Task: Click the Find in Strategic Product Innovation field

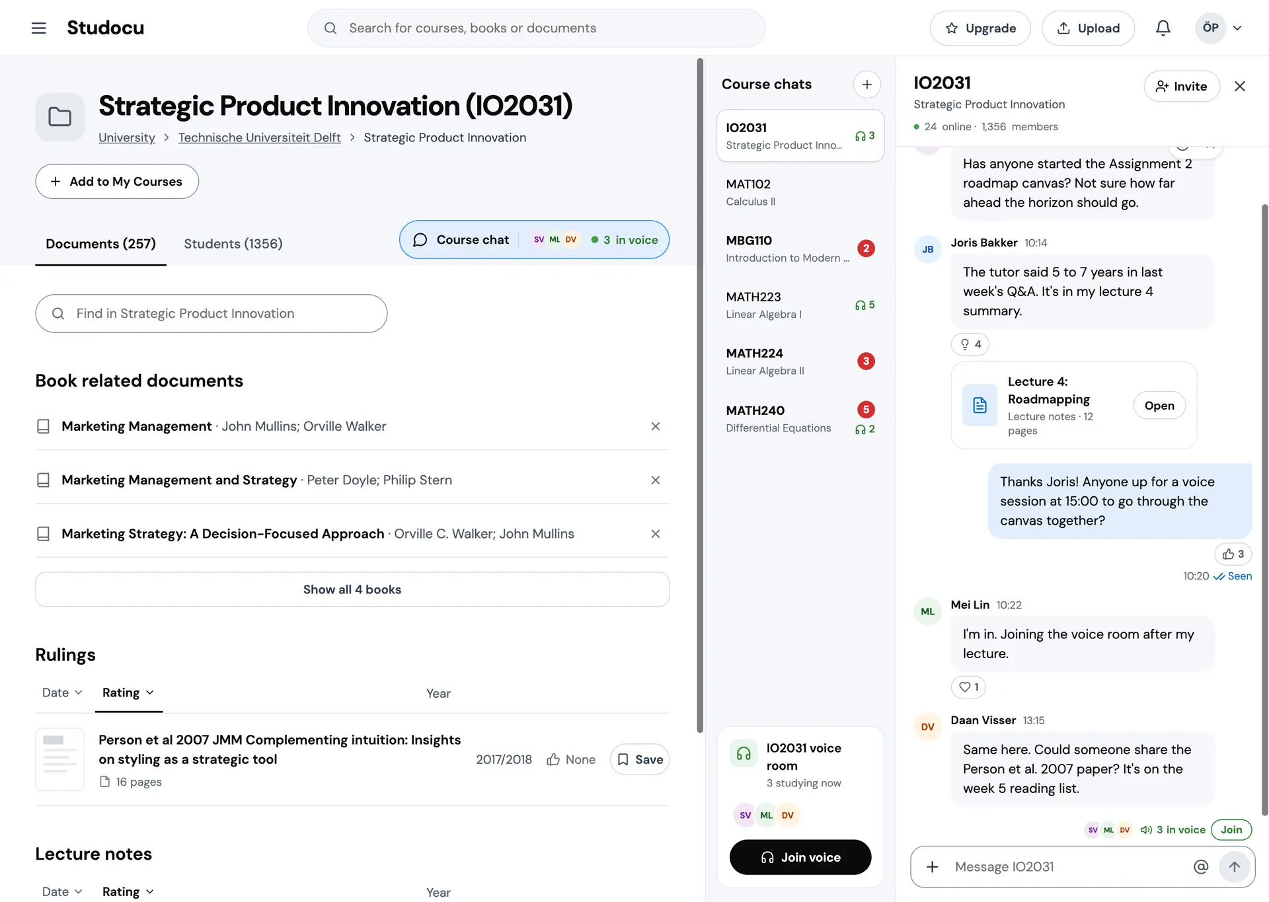Action: click(211, 313)
